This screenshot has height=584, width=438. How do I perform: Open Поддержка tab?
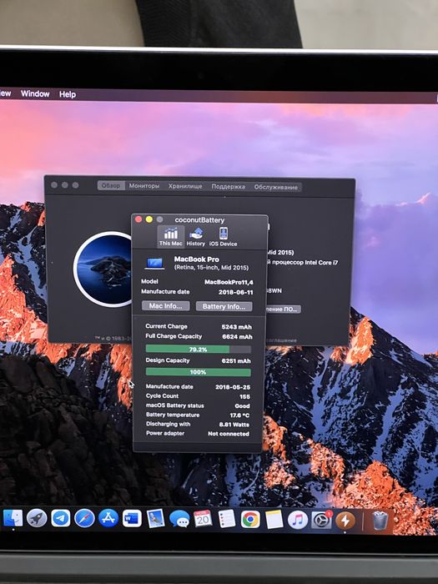pyautogui.click(x=229, y=187)
